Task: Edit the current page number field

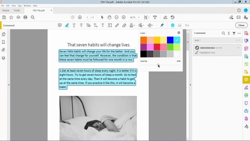Action: (x=87, y=17)
